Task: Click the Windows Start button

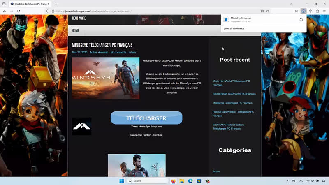Action: 122,181
